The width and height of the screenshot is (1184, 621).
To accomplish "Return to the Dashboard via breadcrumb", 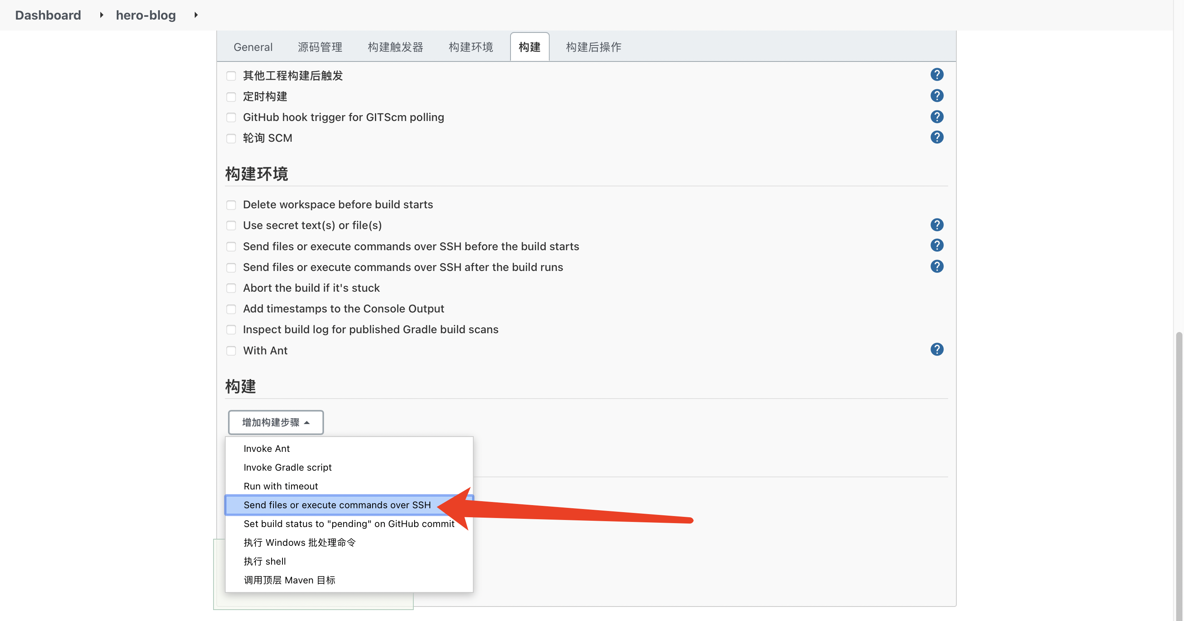I will [48, 15].
